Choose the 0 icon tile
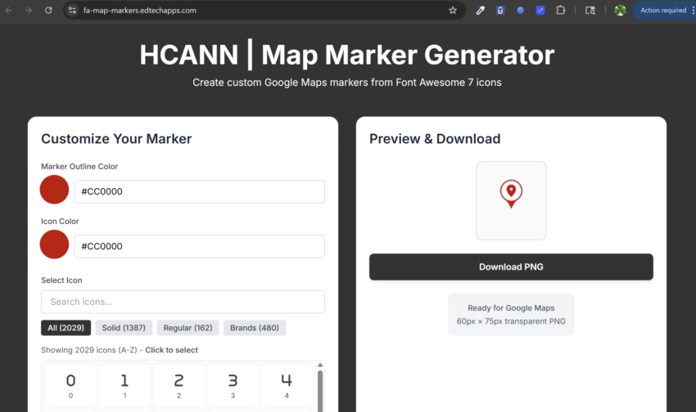 pos(70,385)
